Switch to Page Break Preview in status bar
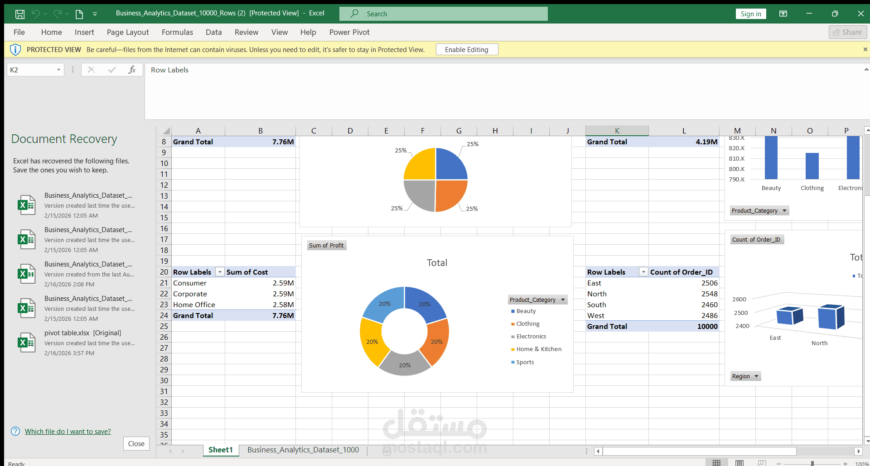Image resolution: width=870 pixels, height=466 pixels. click(763, 462)
